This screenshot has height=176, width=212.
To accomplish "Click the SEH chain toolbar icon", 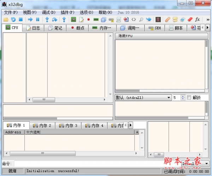I will (x=111, y=20).
